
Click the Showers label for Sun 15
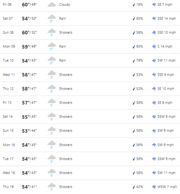coord(66,131)
